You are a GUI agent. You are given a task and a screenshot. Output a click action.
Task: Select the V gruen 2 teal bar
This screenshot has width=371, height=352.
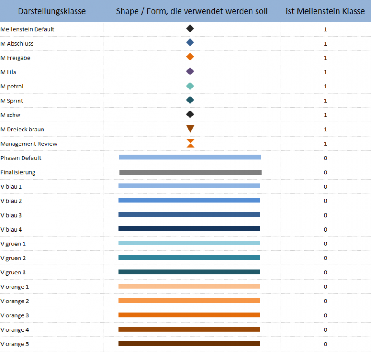click(189, 258)
